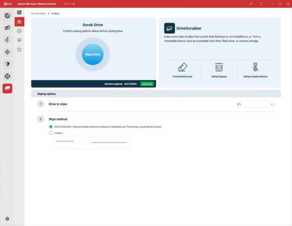Open the Drive to wipe dropdown
Screen dimensions: 292x226
pos(255,104)
